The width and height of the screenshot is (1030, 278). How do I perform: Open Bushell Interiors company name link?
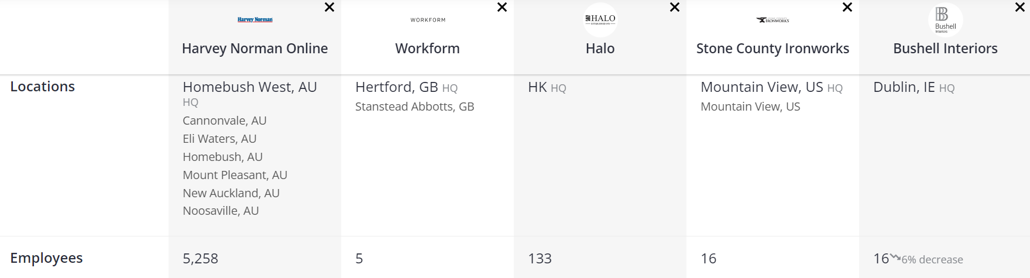click(945, 49)
